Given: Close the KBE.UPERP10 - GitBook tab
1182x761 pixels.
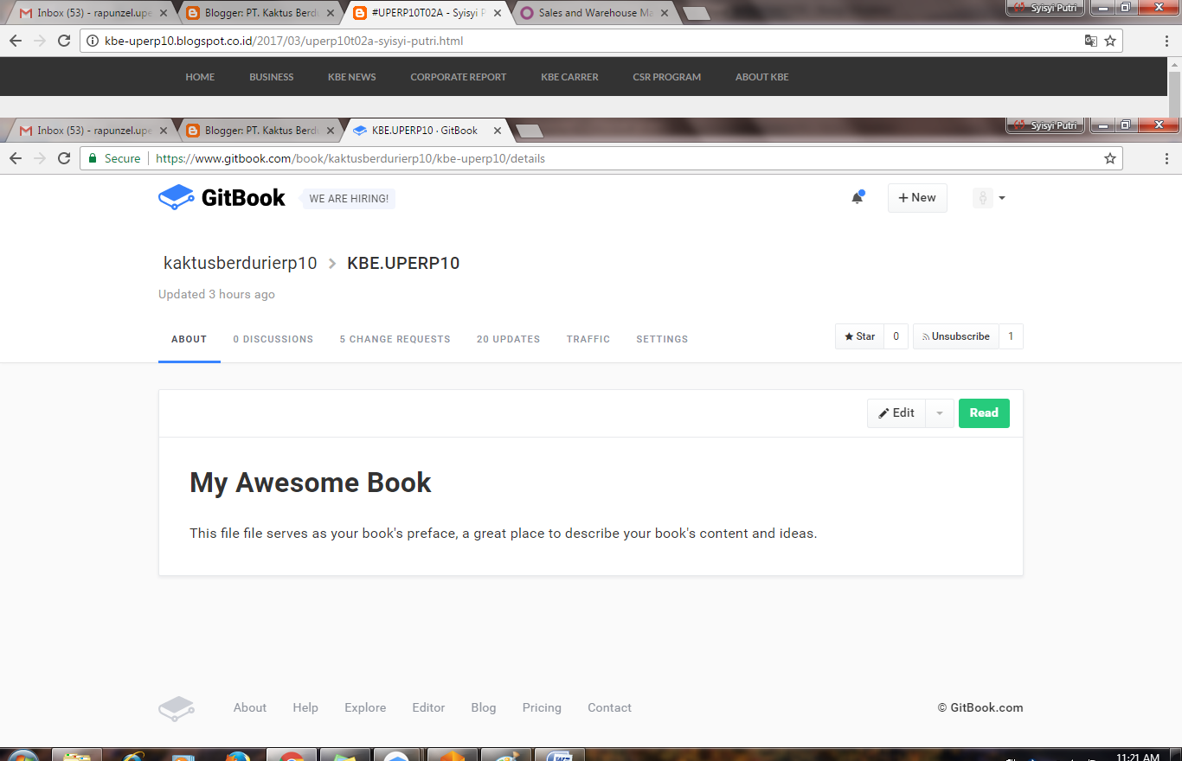Looking at the screenshot, I should point(498,131).
